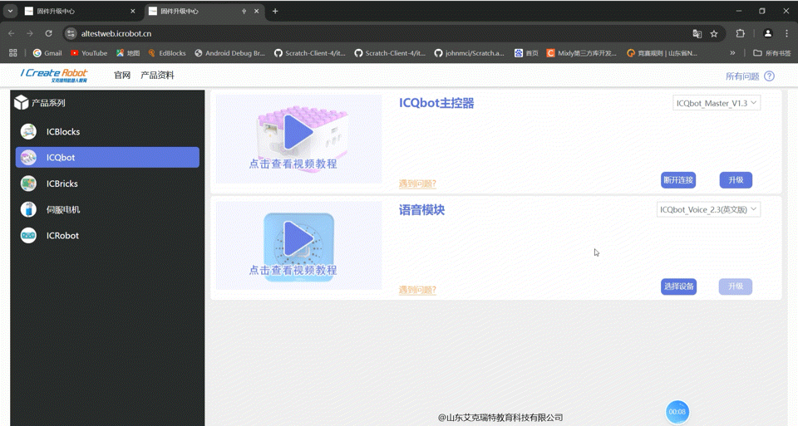Click the translate page icon
Screen dimensions: 798x426
tap(697, 33)
